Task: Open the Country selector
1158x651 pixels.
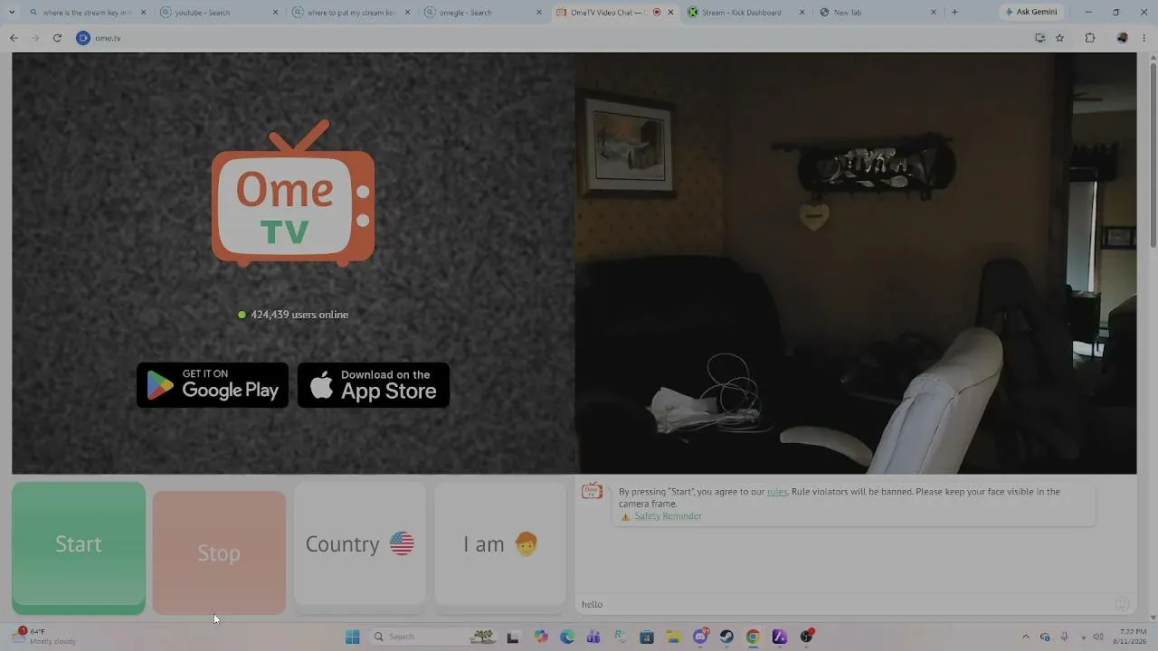Action: click(x=360, y=543)
